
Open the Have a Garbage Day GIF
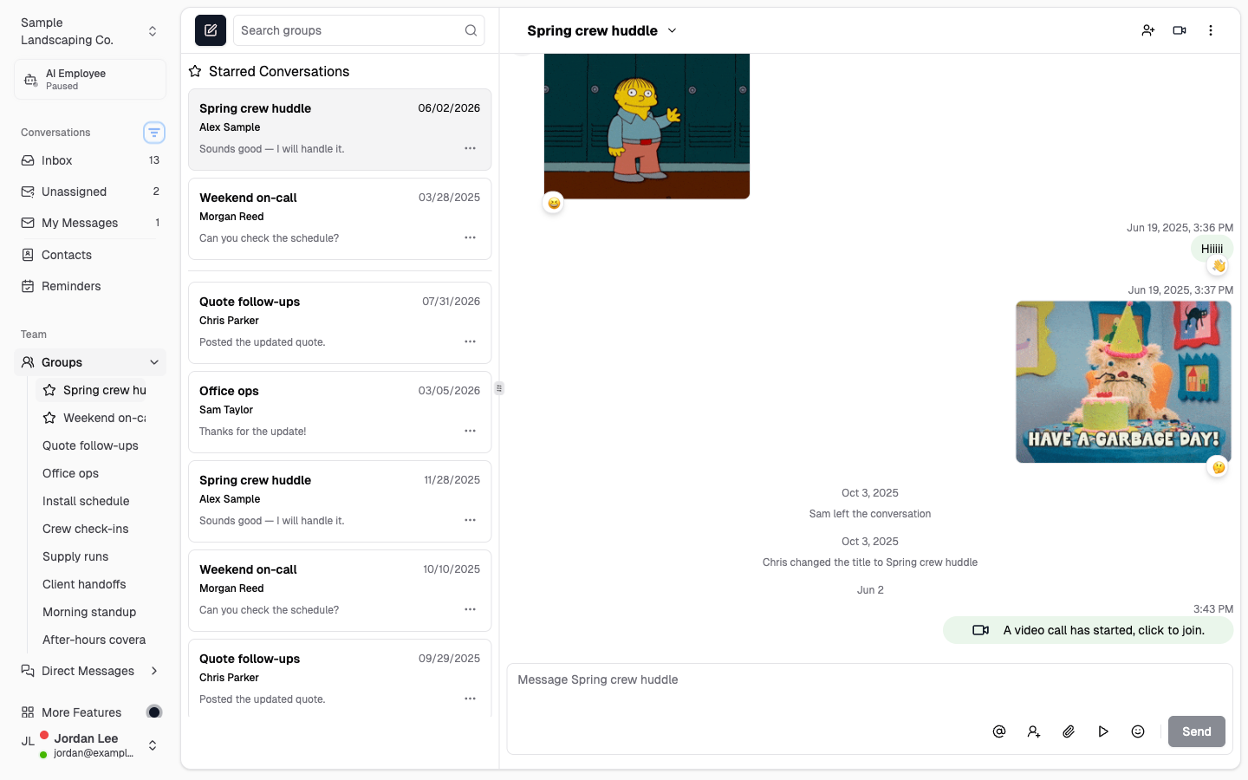tap(1123, 381)
